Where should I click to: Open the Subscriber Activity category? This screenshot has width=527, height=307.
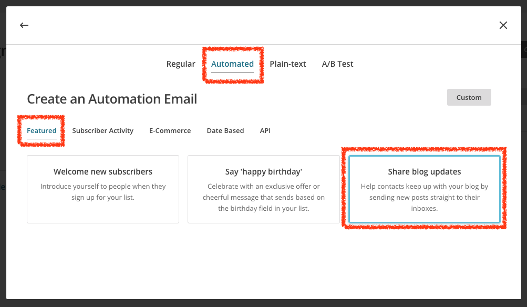click(103, 130)
